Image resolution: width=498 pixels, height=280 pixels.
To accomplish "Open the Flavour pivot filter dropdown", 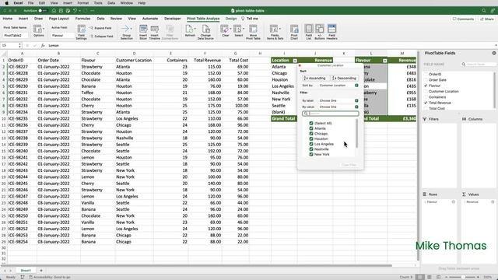I will pyautogui.click(x=384, y=61).
